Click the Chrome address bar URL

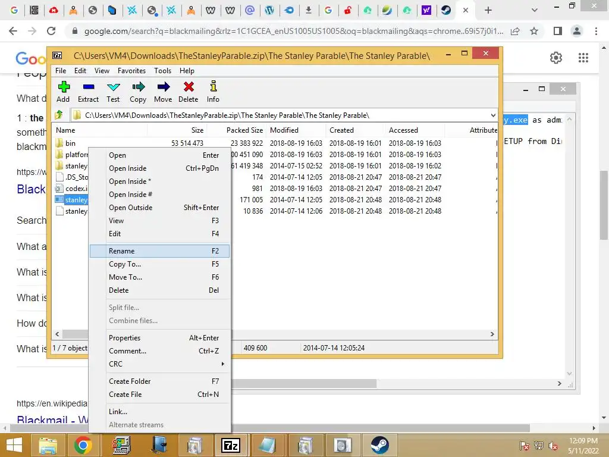(x=294, y=31)
